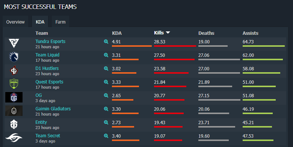Switch to the Farm tab
This screenshot has width=293, height=147.
(60, 22)
